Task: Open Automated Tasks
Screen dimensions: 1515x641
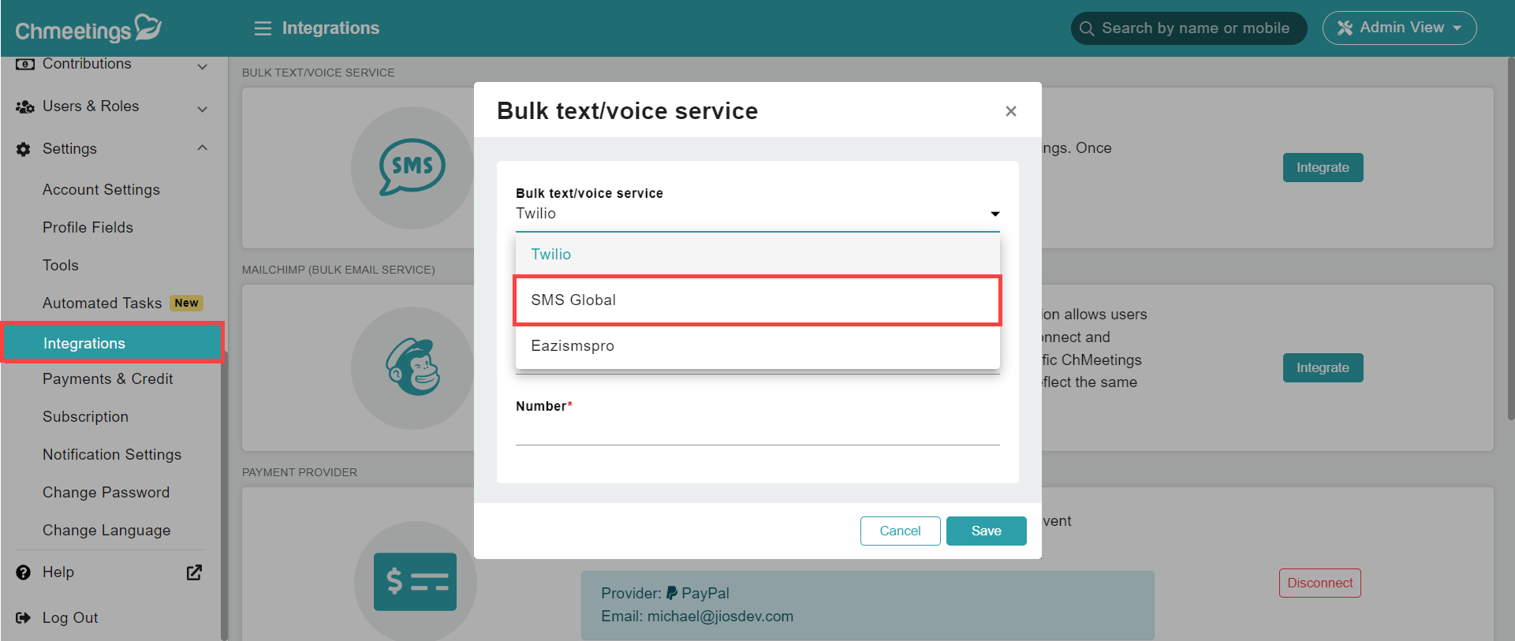Action: tap(102, 304)
